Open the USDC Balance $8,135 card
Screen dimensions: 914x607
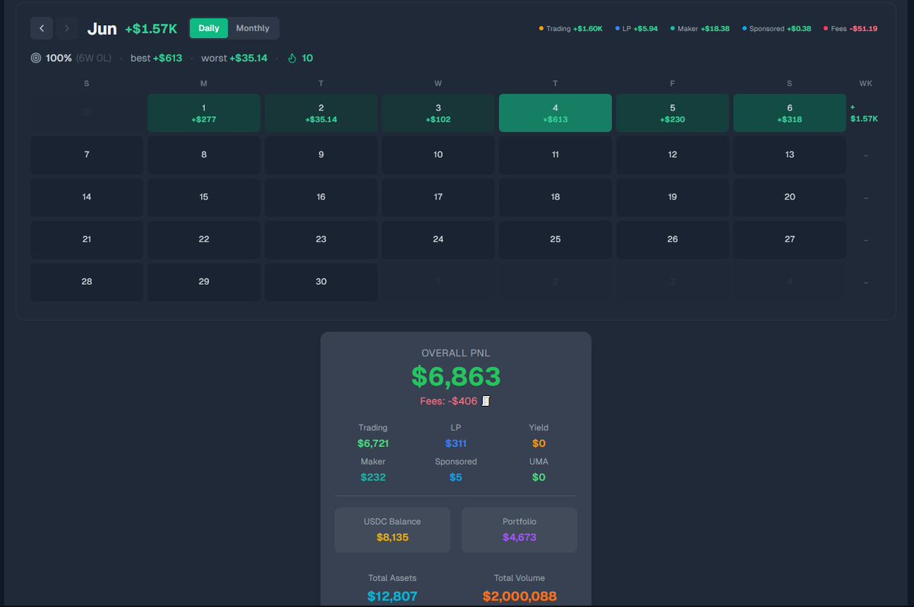tap(392, 530)
